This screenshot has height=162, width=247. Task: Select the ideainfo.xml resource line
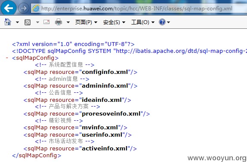(x=77, y=100)
